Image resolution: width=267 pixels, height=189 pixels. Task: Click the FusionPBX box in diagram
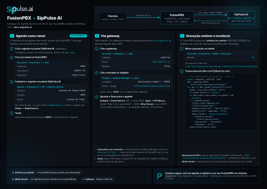pos(177,18)
